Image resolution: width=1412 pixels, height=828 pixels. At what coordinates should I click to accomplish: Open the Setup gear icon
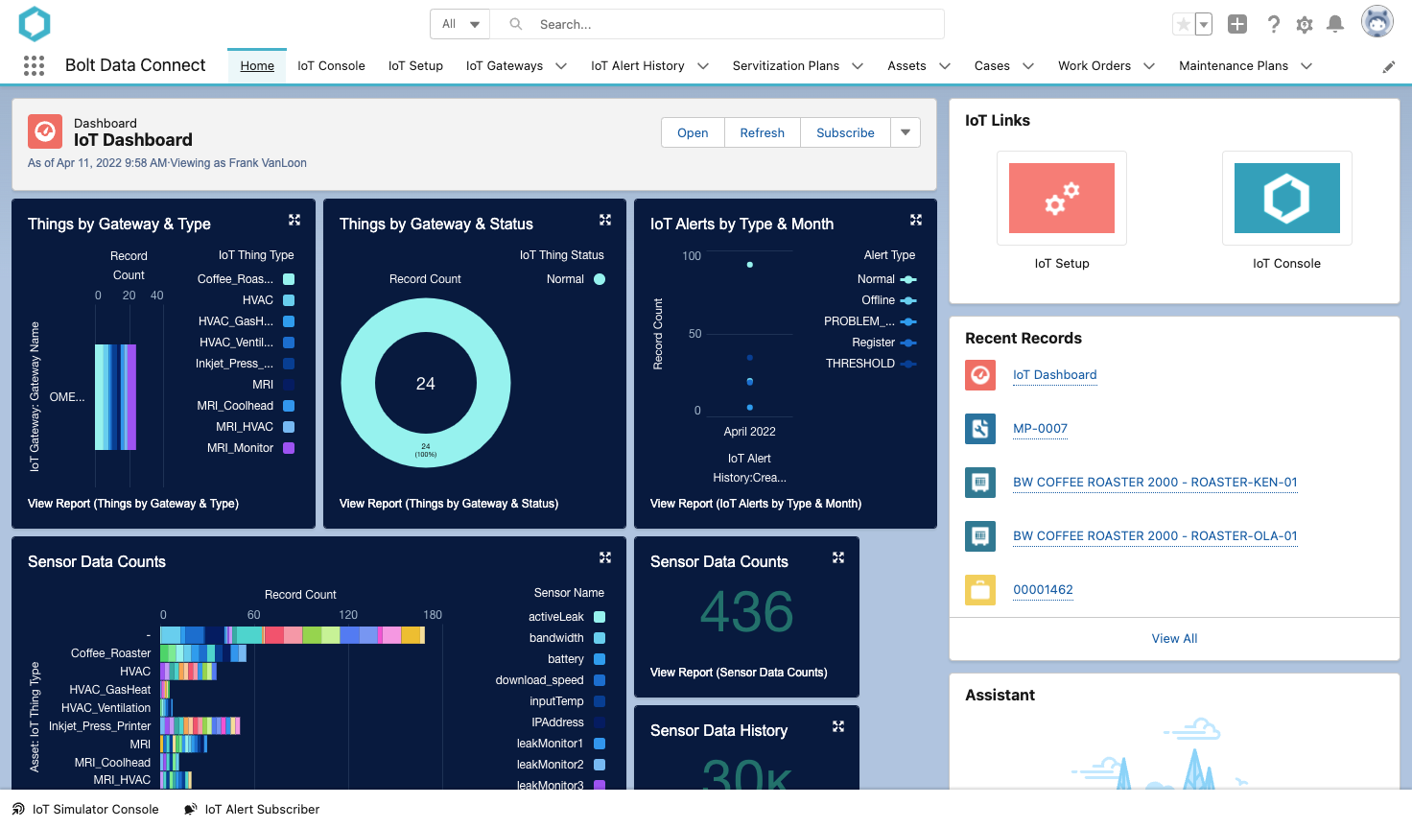pos(1304,25)
